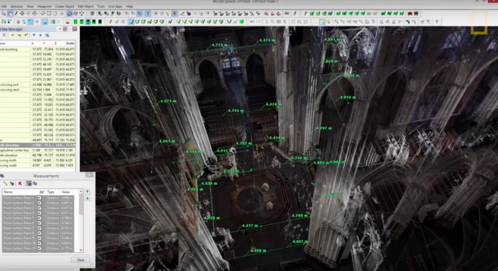Viewport: 498px width, 271px height.
Task: Click the Close button in Measurements
Action: 81,260
